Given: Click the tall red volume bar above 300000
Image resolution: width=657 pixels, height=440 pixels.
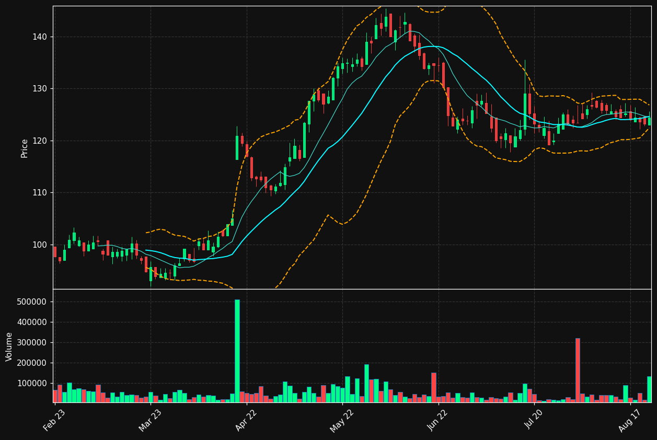Looking at the screenshot, I should coord(578,370).
